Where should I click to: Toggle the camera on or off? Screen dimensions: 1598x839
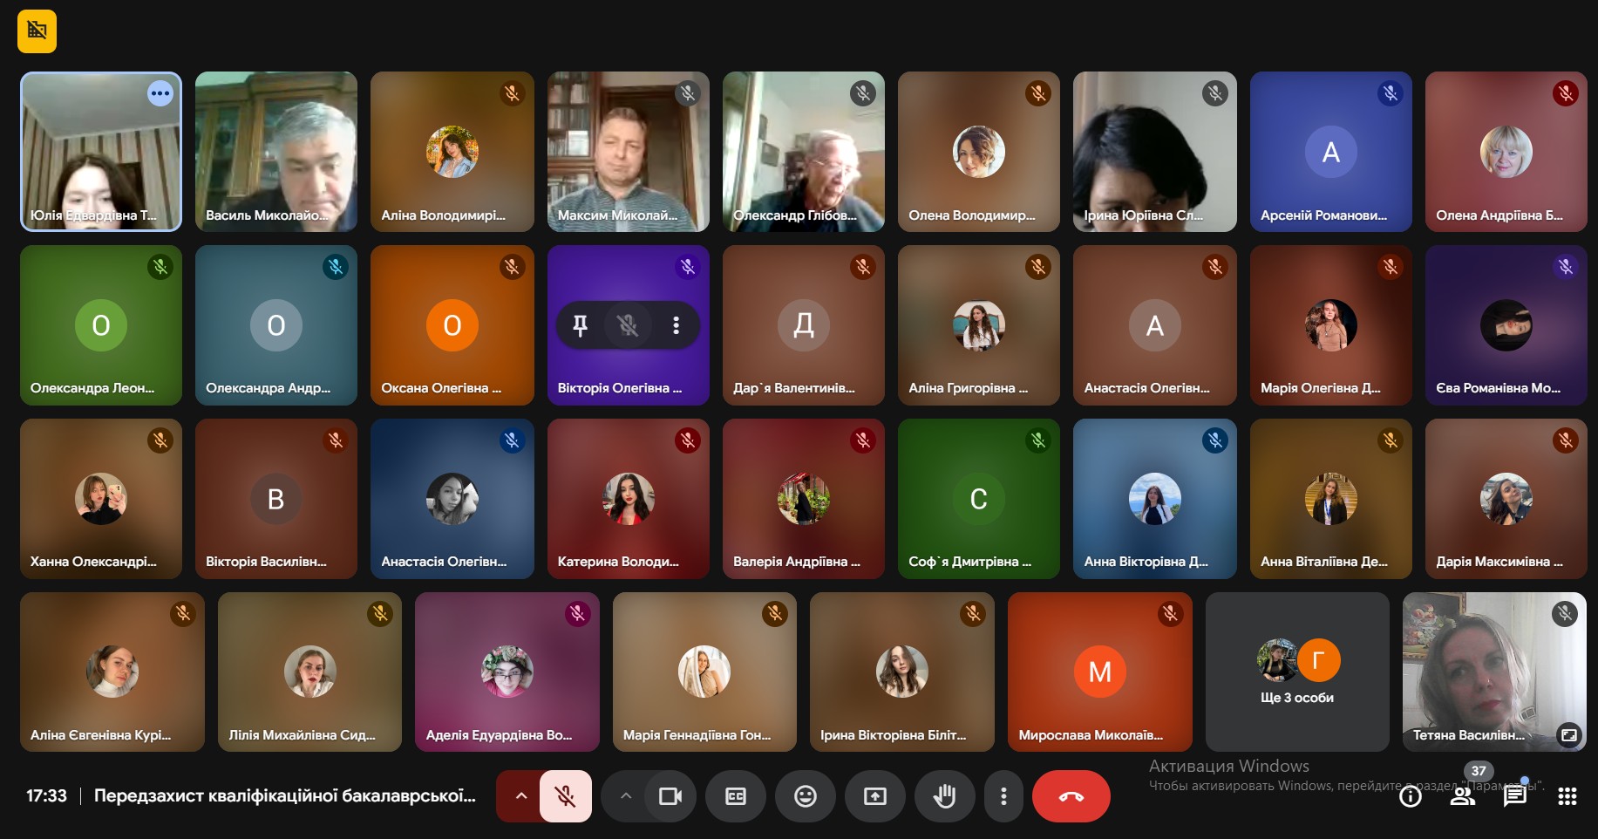pyautogui.click(x=670, y=796)
